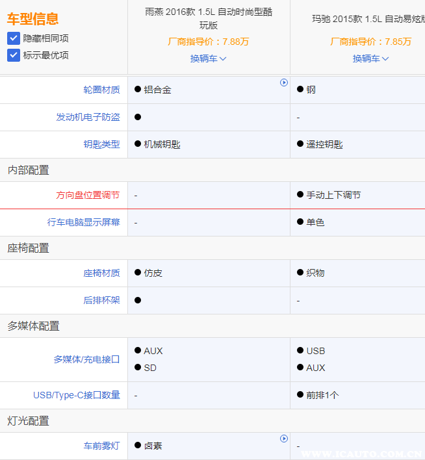Click the 雨燕 2016款 car model title
425x460 pixels.
click(x=208, y=19)
